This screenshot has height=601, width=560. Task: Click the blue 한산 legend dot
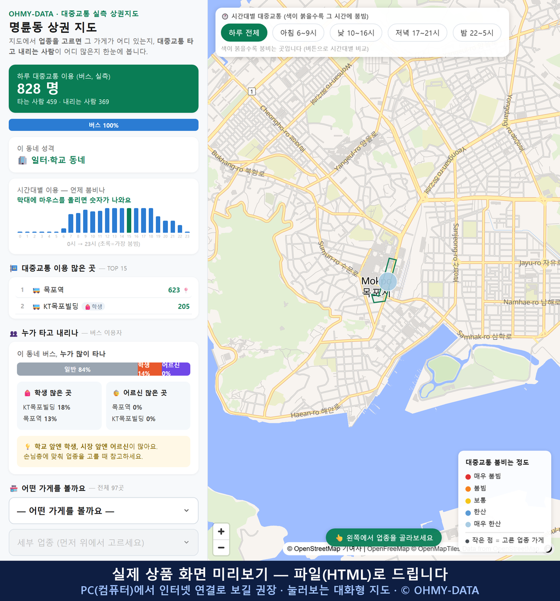tap(468, 512)
